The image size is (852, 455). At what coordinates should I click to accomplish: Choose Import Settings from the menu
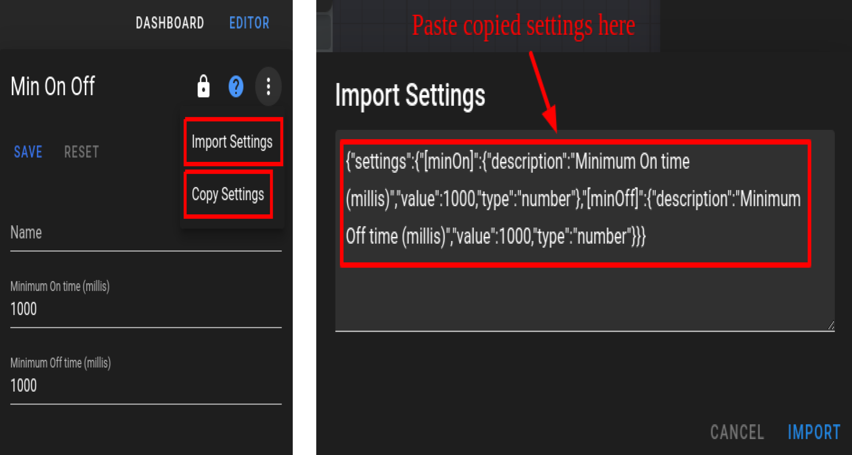click(232, 141)
